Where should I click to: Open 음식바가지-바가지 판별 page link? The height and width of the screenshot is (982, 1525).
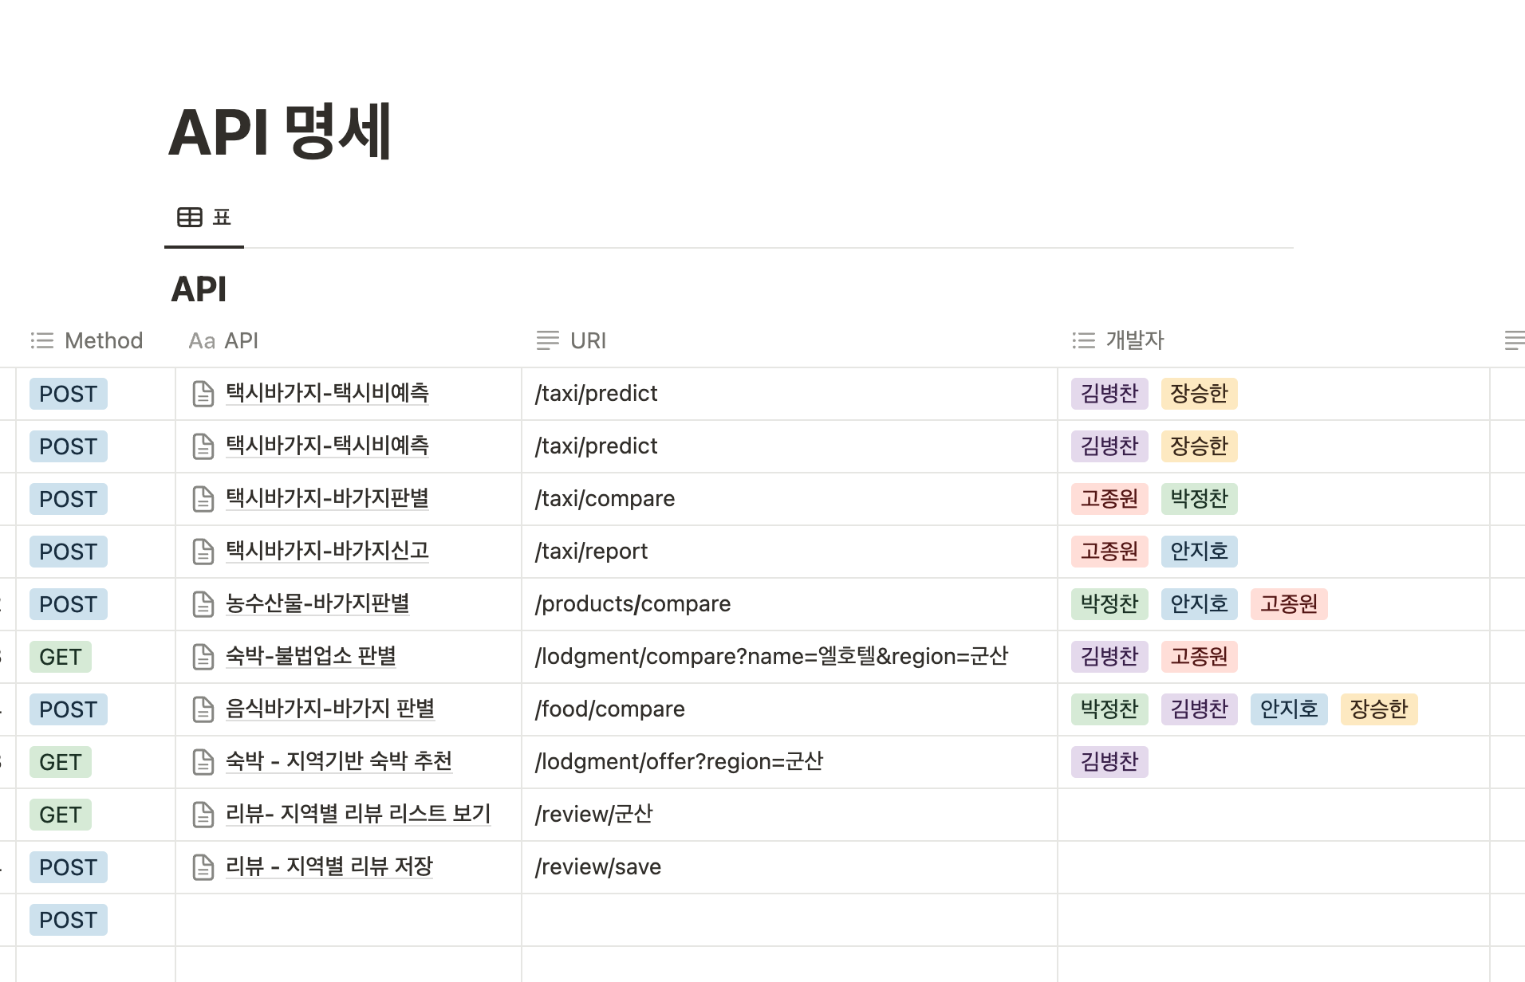pyautogui.click(x=330, y=709)
